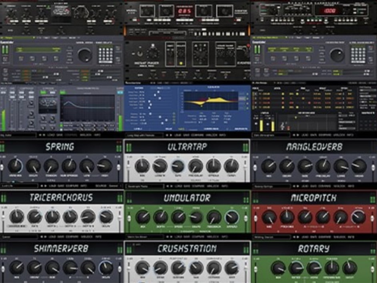Click LOAD in the bar above Spring

point(51,135)
